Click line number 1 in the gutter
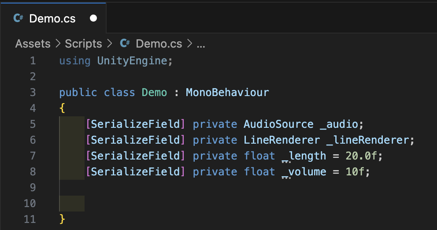This screenshot has width=437, height=230. coord(33,60)
